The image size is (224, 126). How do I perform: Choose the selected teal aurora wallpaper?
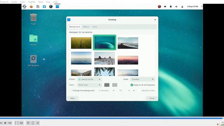(x=105, y=42)
